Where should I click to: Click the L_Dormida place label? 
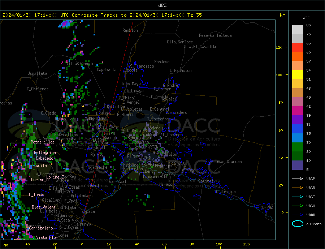tap(226, 192)
